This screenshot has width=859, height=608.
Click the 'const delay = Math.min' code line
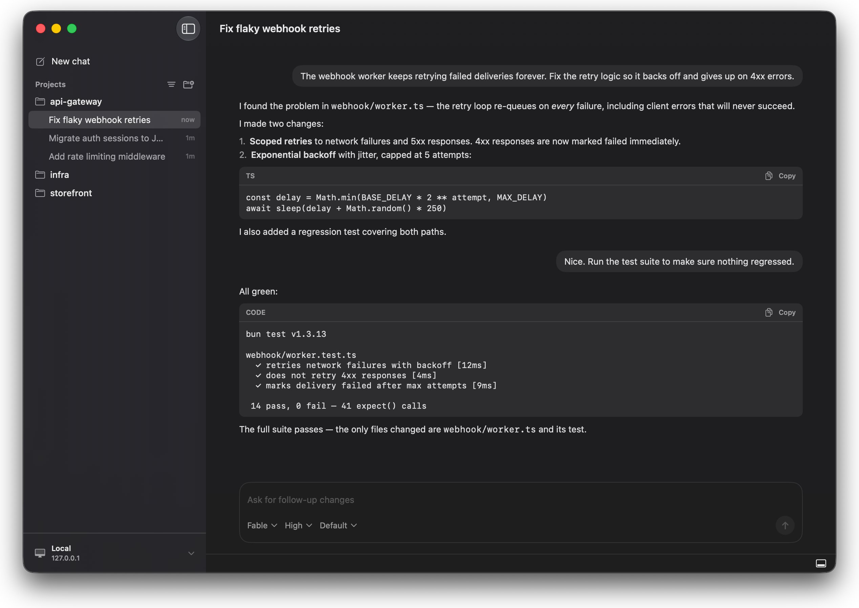pos(396,197)
